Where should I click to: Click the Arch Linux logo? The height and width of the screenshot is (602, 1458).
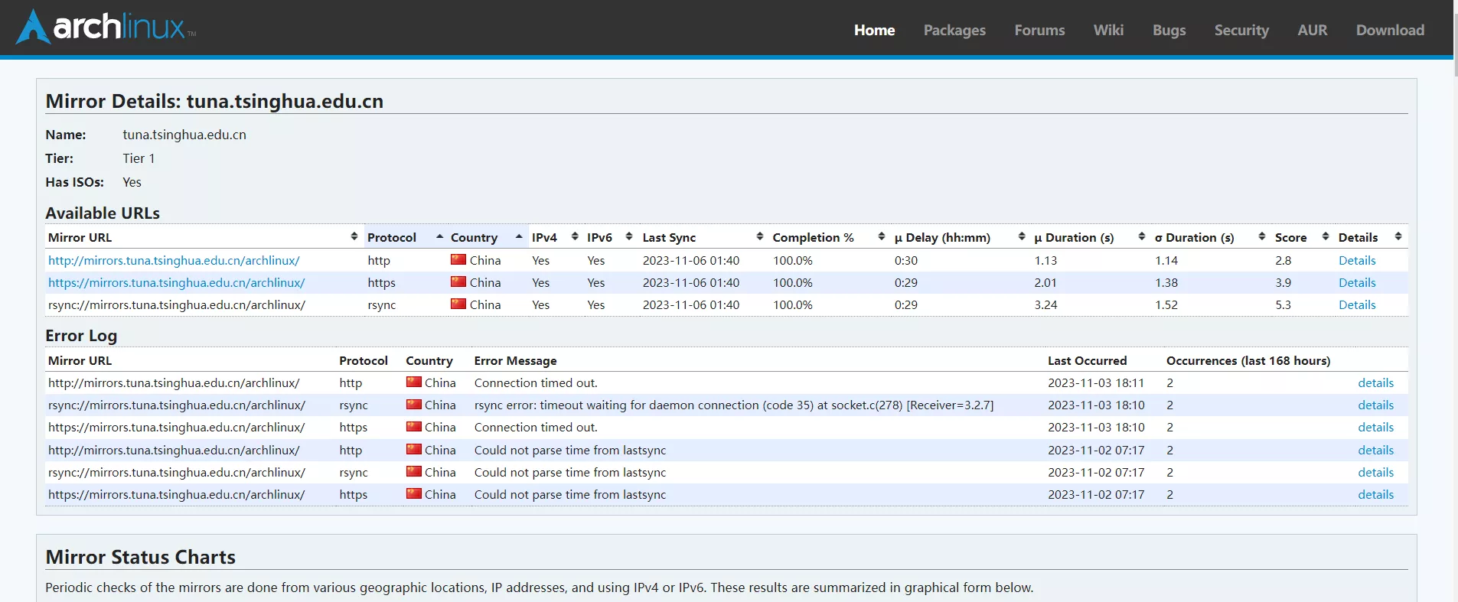(x=106, y=28)
